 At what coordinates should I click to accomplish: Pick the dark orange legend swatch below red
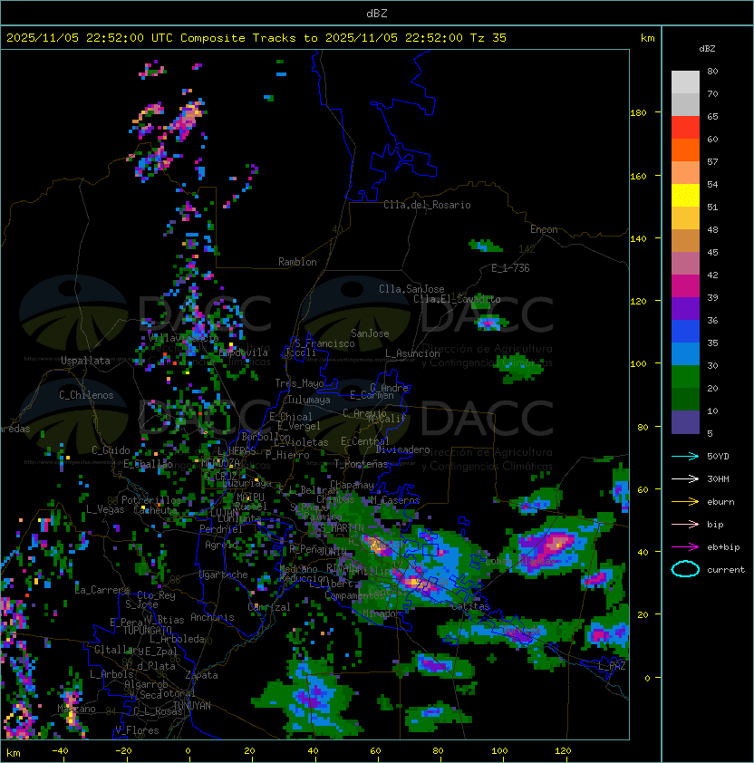[x=685, y=150]
